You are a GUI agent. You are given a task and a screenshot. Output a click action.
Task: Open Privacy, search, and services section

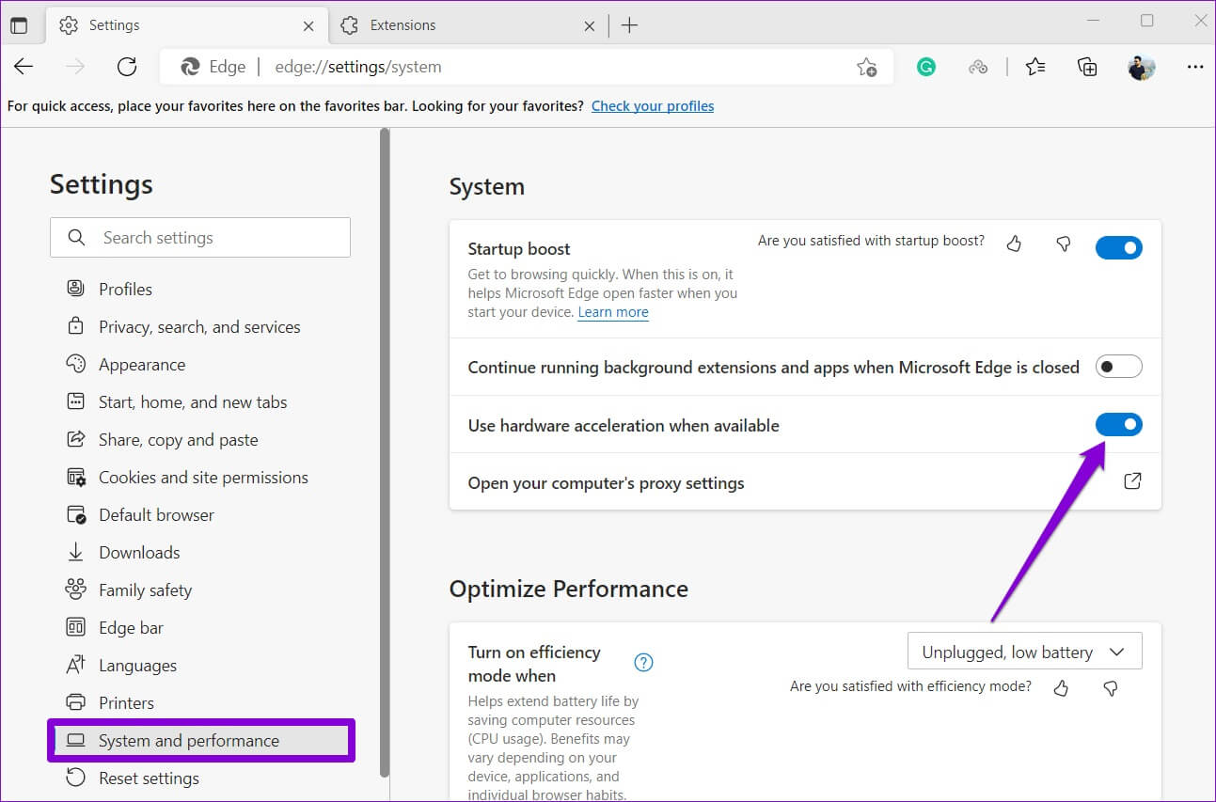[200, 326]
